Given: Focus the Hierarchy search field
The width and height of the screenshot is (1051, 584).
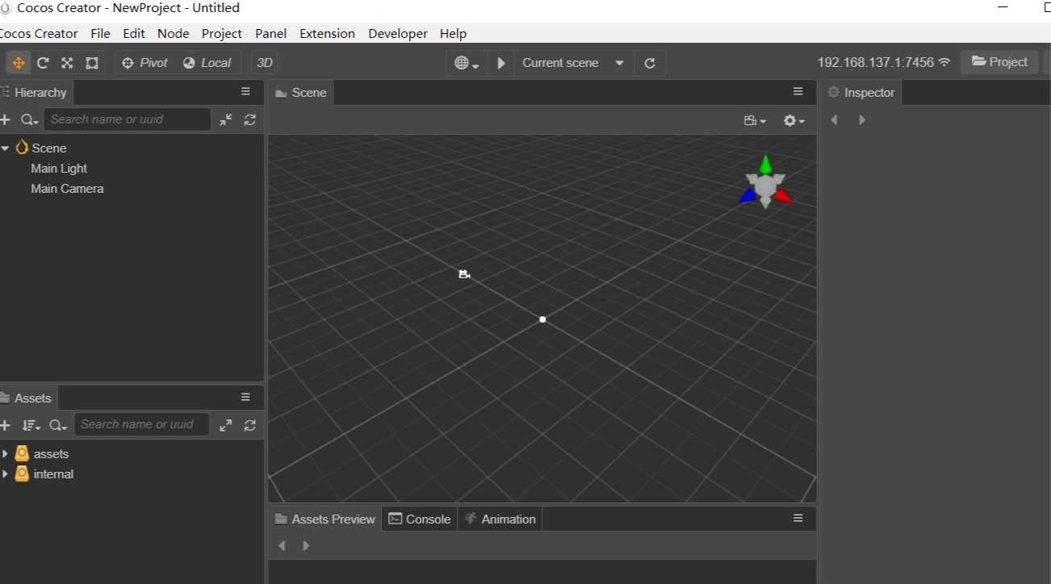Looking at the screenshot, I should 127,119.
